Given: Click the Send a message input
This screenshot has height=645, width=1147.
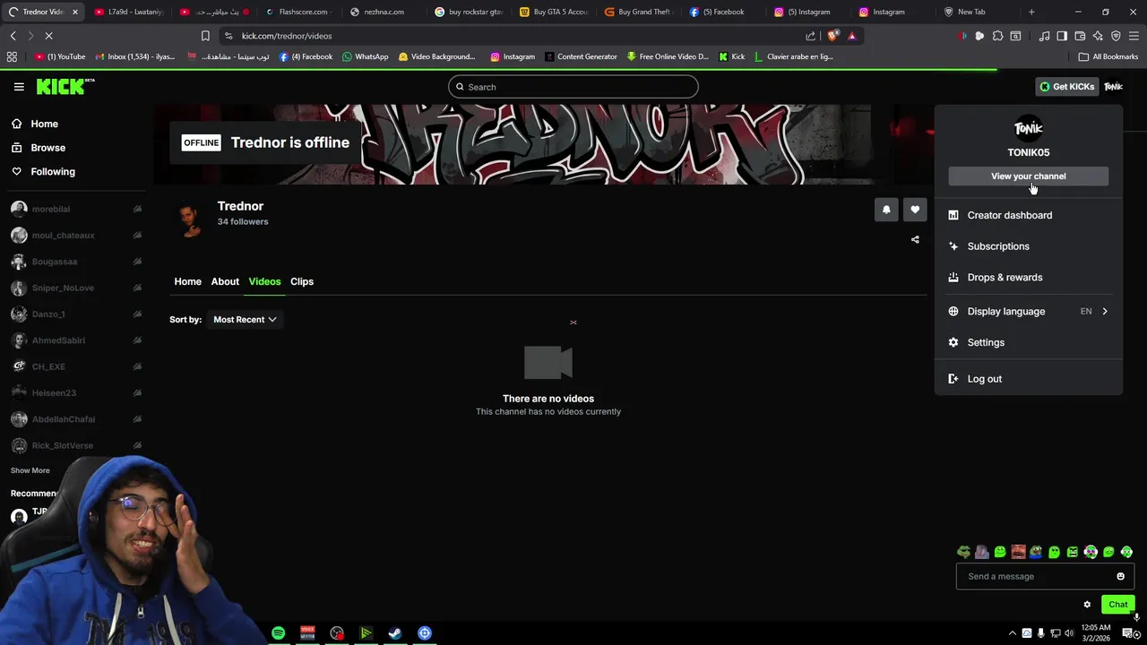Looking at the screenshot, I should (x=1045, y=576).
